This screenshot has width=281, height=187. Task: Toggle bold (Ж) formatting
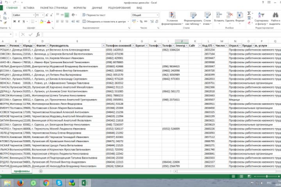coord(14,21)
